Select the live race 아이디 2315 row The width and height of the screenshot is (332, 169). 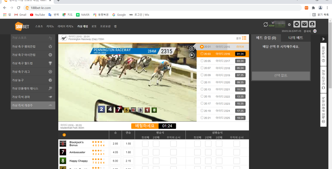223,47
